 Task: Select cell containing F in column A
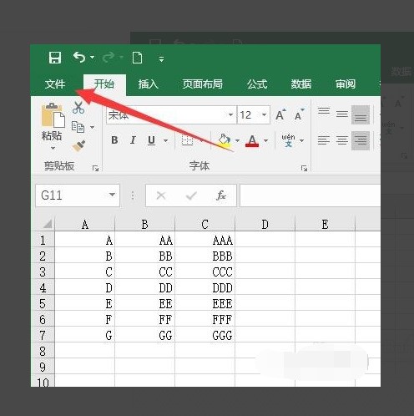[85, 319]
